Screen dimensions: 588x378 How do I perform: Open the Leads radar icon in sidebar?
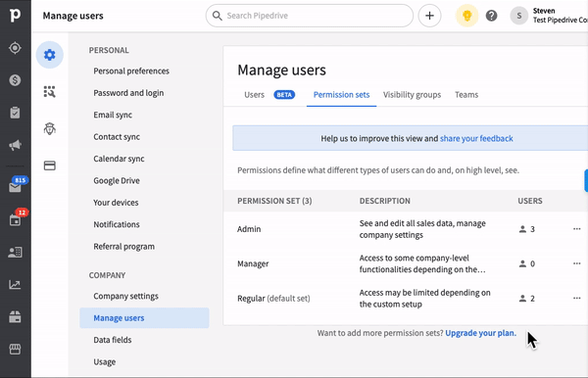(15, 48)
